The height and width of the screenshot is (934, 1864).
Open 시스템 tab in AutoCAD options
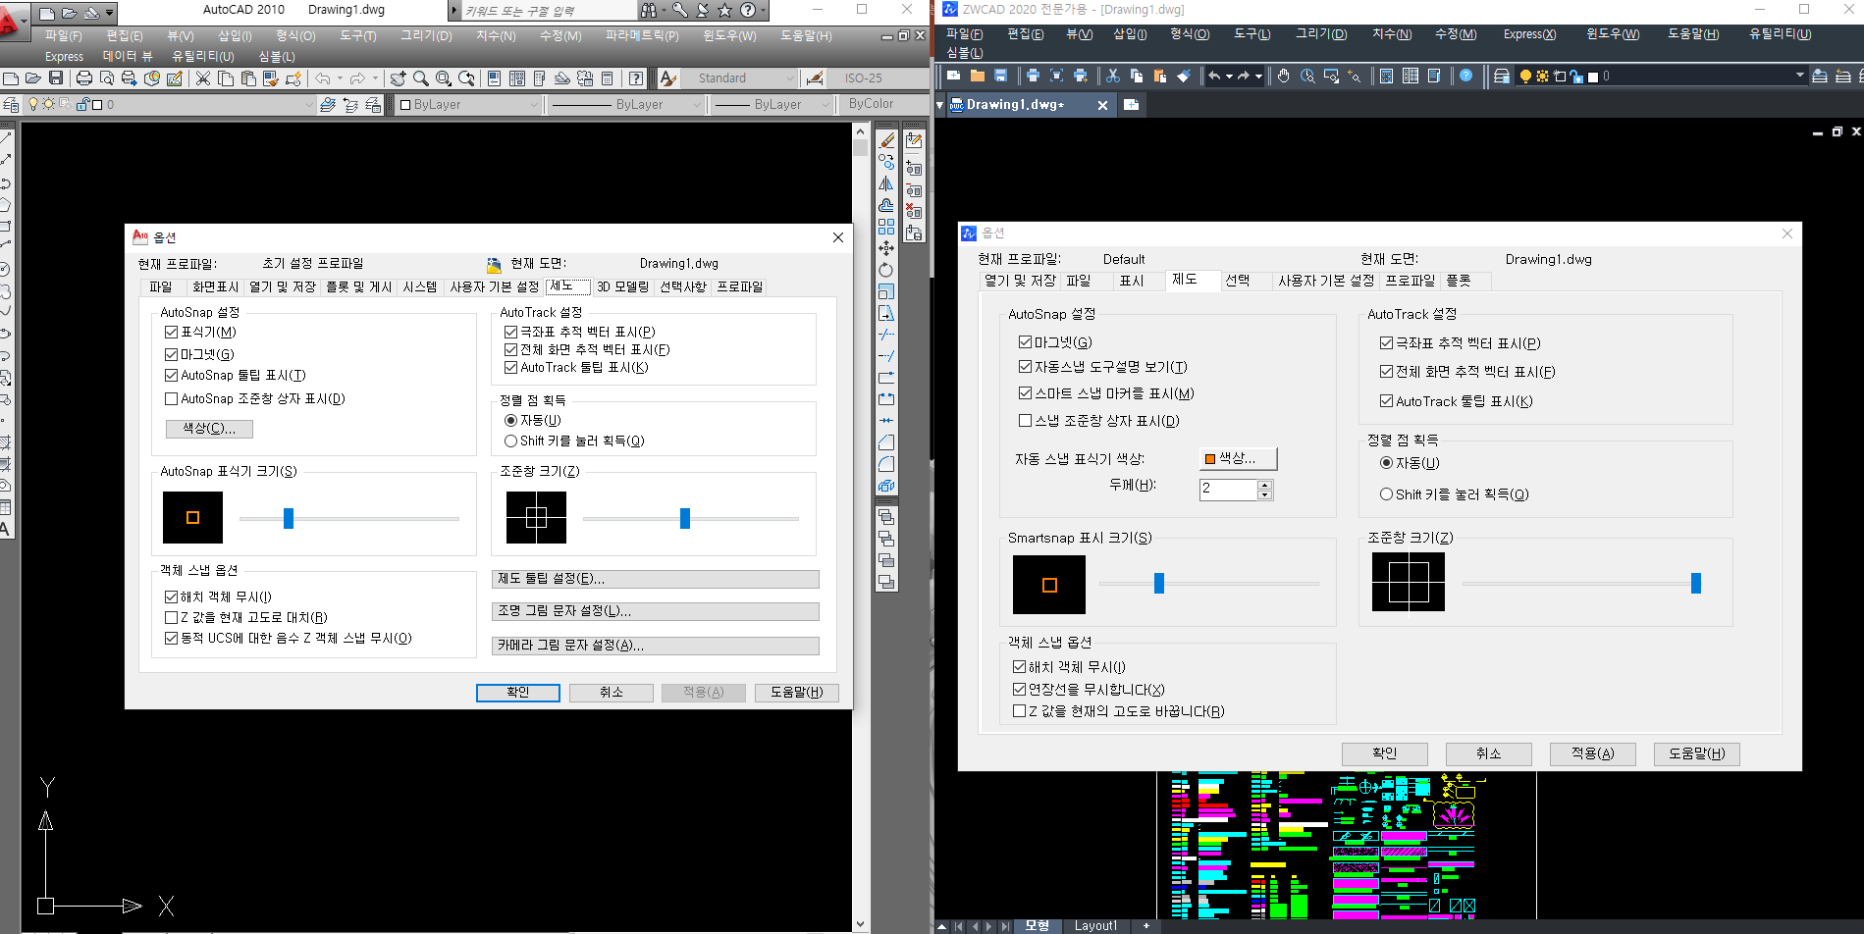[420, 287]
